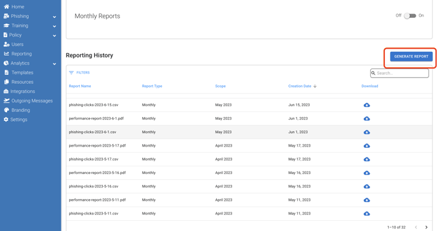Click the May 11, 2023 date for performance-report-2023-5-11.pdf
Screen dimensions: 440x231
(299, 200)
